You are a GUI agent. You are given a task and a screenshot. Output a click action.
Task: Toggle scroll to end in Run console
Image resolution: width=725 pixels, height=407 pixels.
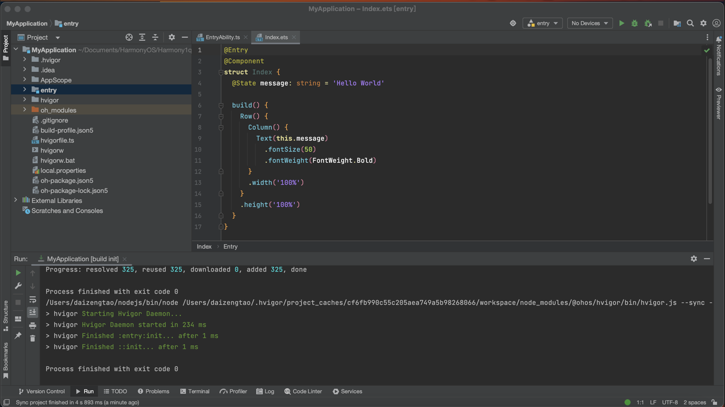click(x=33, y=312)
